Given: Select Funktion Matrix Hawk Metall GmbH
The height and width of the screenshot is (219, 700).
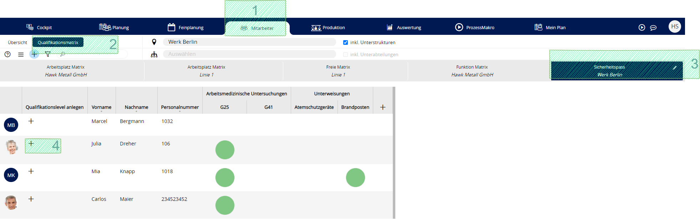Looking at the screenshot, I should pos(472,71).
